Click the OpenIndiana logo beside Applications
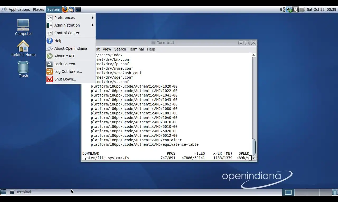 [x=4, y=9]
